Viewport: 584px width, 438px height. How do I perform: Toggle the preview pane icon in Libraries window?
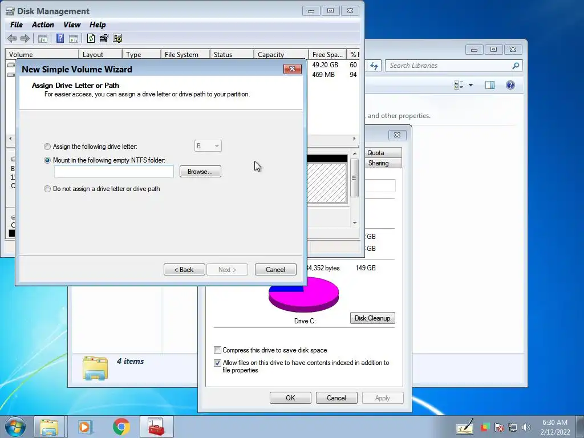click(490, 86)
